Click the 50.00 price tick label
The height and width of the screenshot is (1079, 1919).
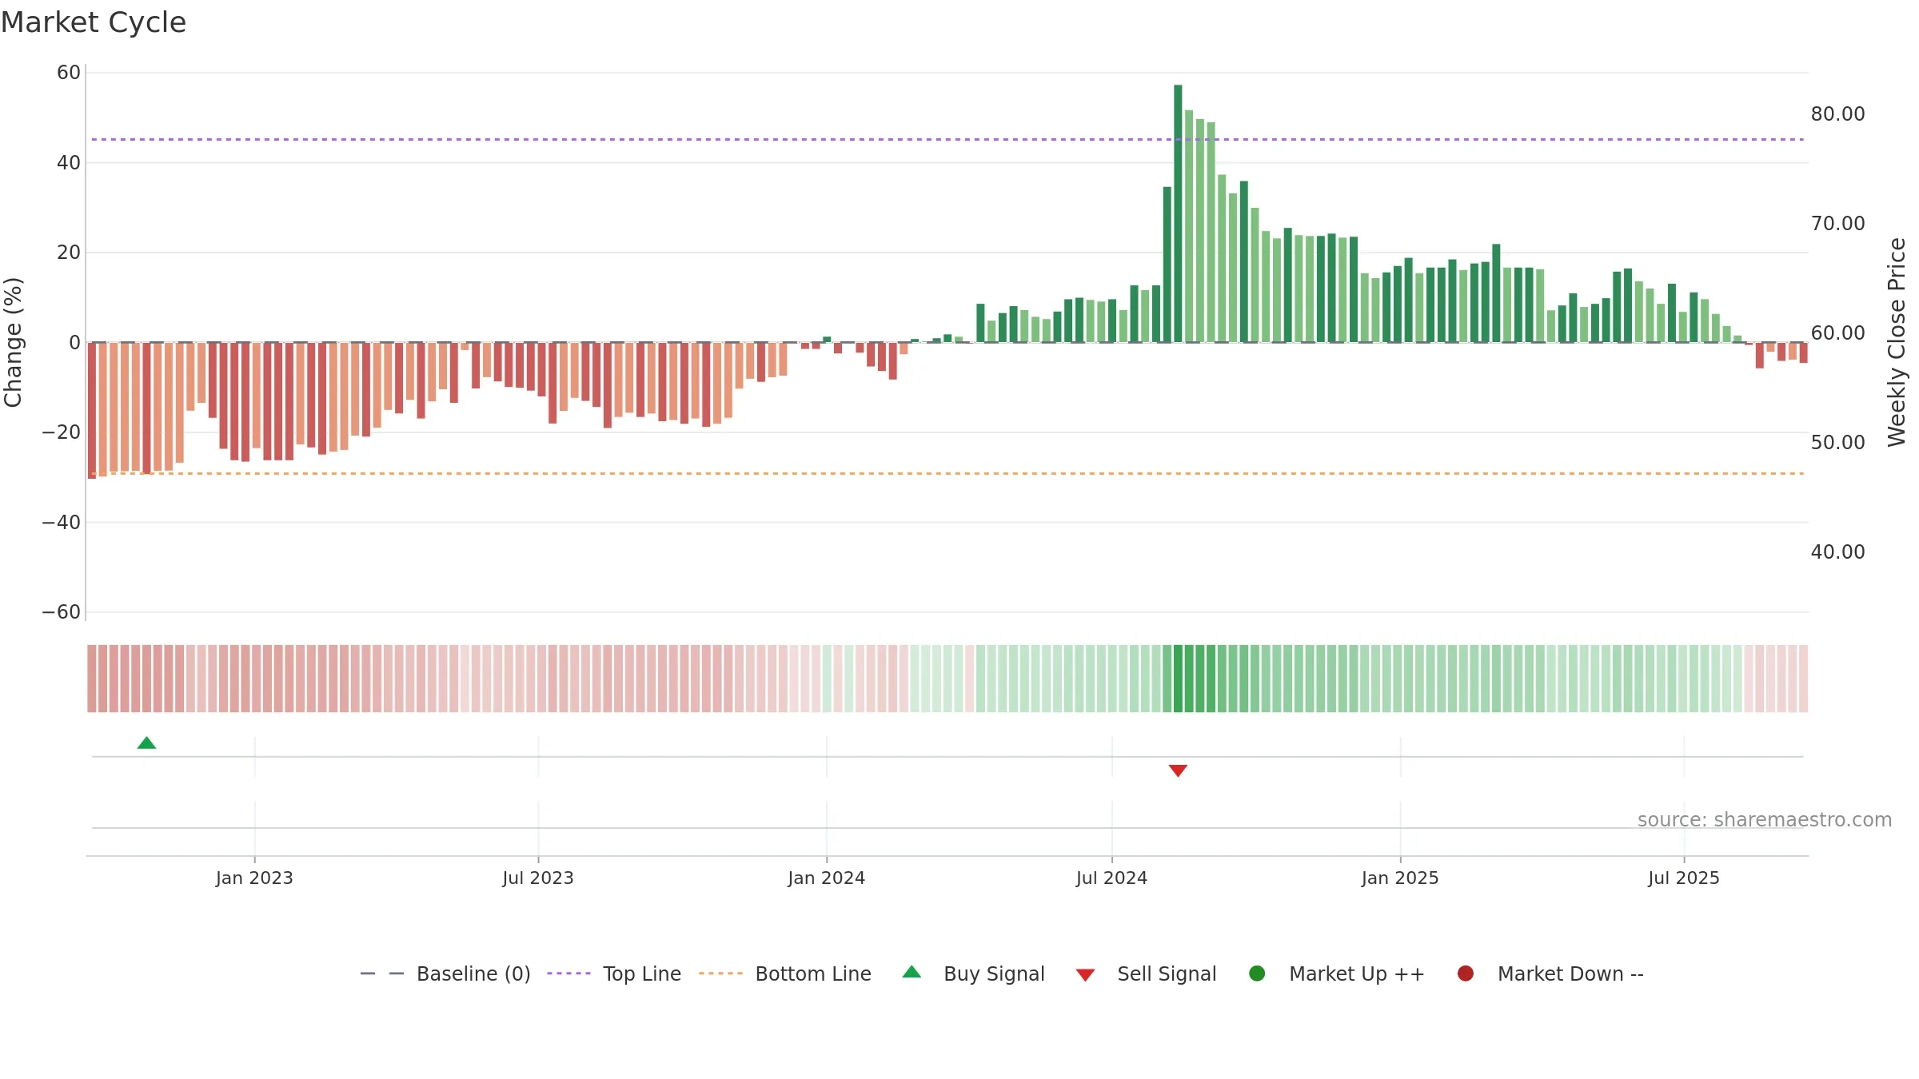click(x=1838, y=443)
